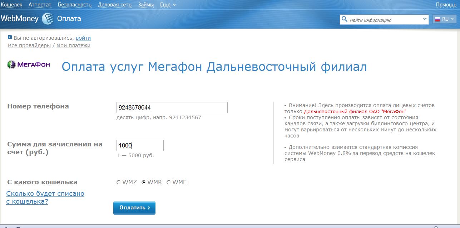Click the 'Оплата' header label
The width and height of the screenshot is (460, 228).
[69, 19]
